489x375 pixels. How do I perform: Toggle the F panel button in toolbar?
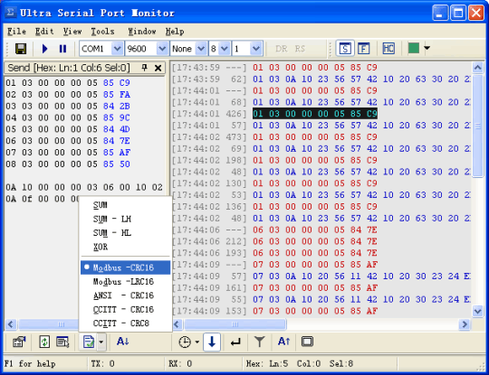[x=364, y=49]
